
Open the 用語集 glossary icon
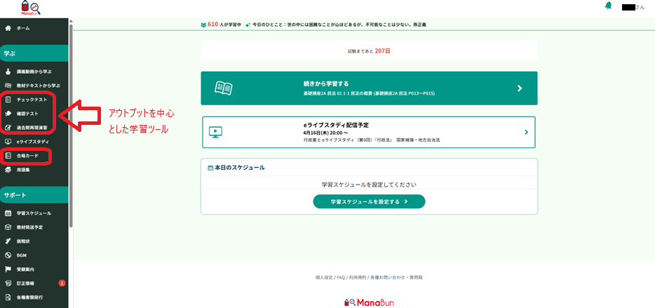pos(8,170)
